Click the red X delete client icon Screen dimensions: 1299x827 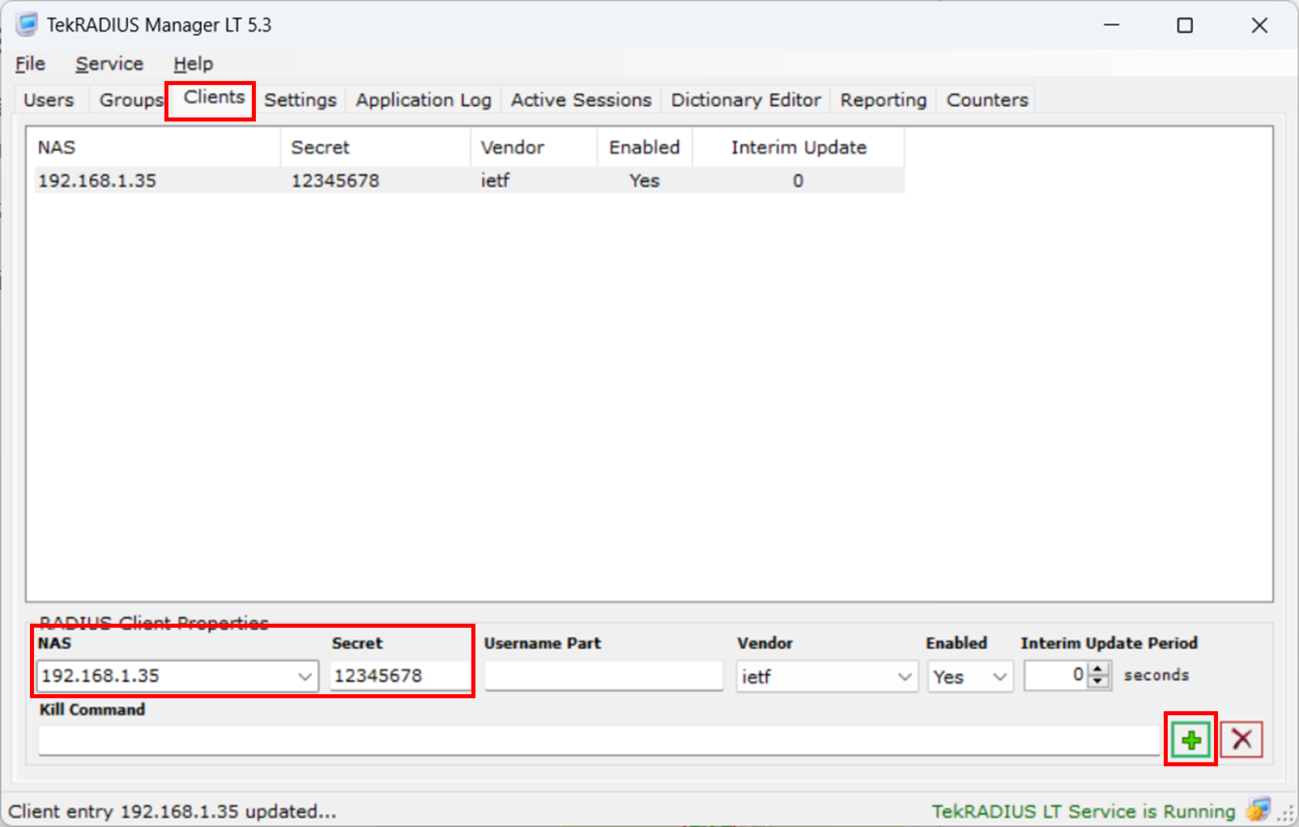point(1242,739)
